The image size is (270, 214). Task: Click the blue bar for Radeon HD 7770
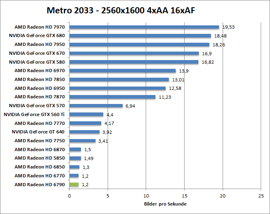tap(85, 123)
